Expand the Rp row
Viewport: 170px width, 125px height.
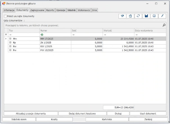(x=10, y=43)
